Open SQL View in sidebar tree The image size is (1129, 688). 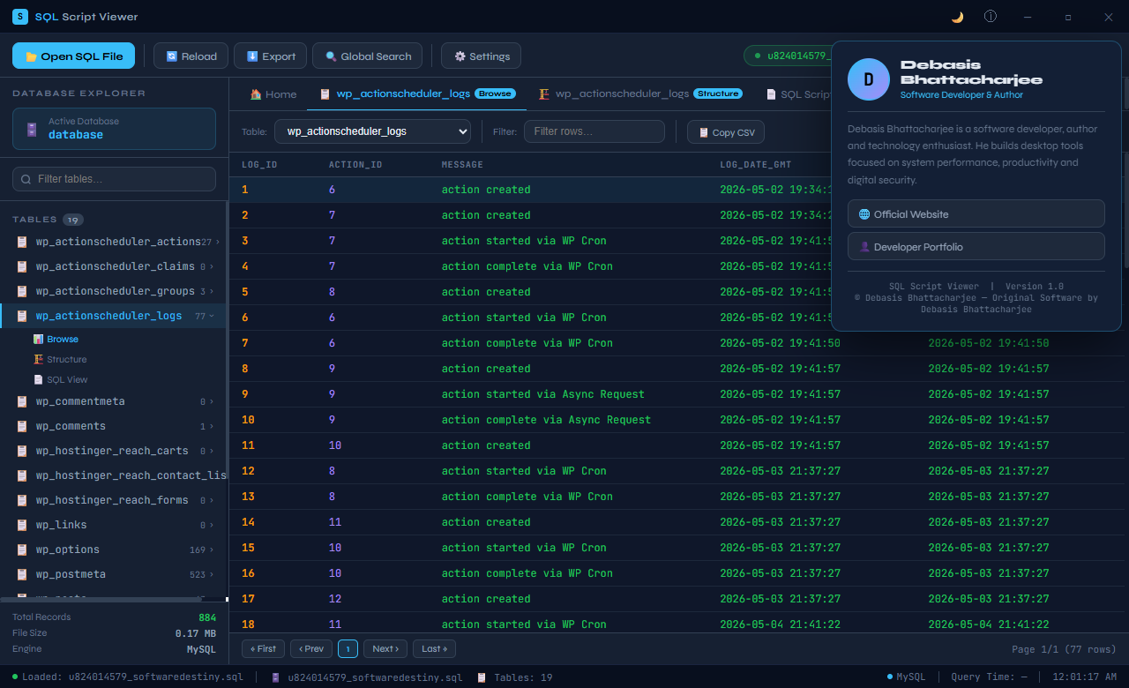[x=61, y=379]
